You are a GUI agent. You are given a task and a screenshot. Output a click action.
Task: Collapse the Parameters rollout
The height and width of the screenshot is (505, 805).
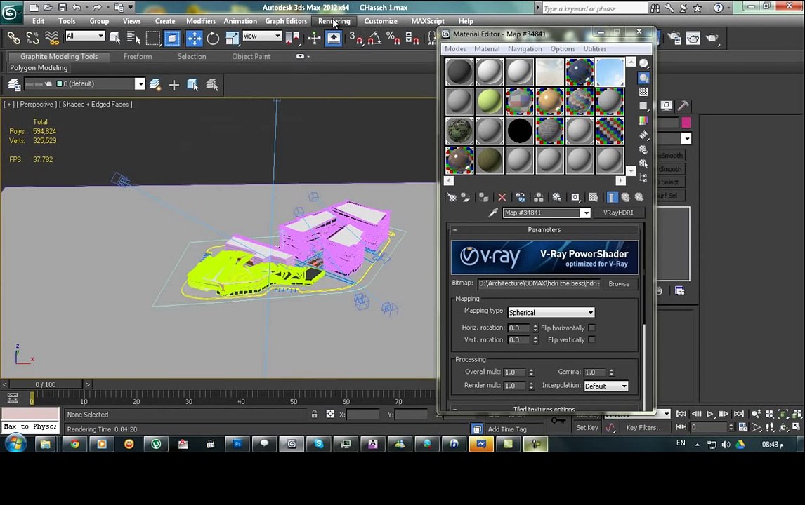click(x=544, y=229)
